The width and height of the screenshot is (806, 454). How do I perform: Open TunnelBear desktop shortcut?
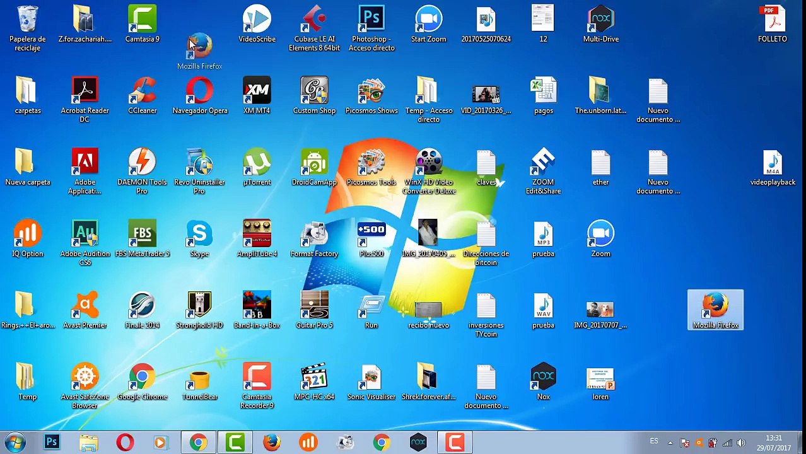click(199, 381)
